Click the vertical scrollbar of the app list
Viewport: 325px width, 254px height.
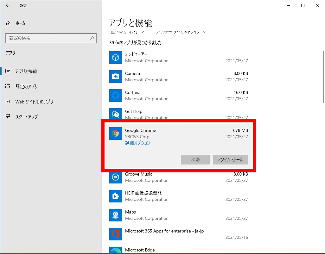coord(324,77)
